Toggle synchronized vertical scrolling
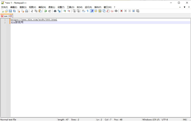The width and height of the screenshot is (191, 121). 74,11
